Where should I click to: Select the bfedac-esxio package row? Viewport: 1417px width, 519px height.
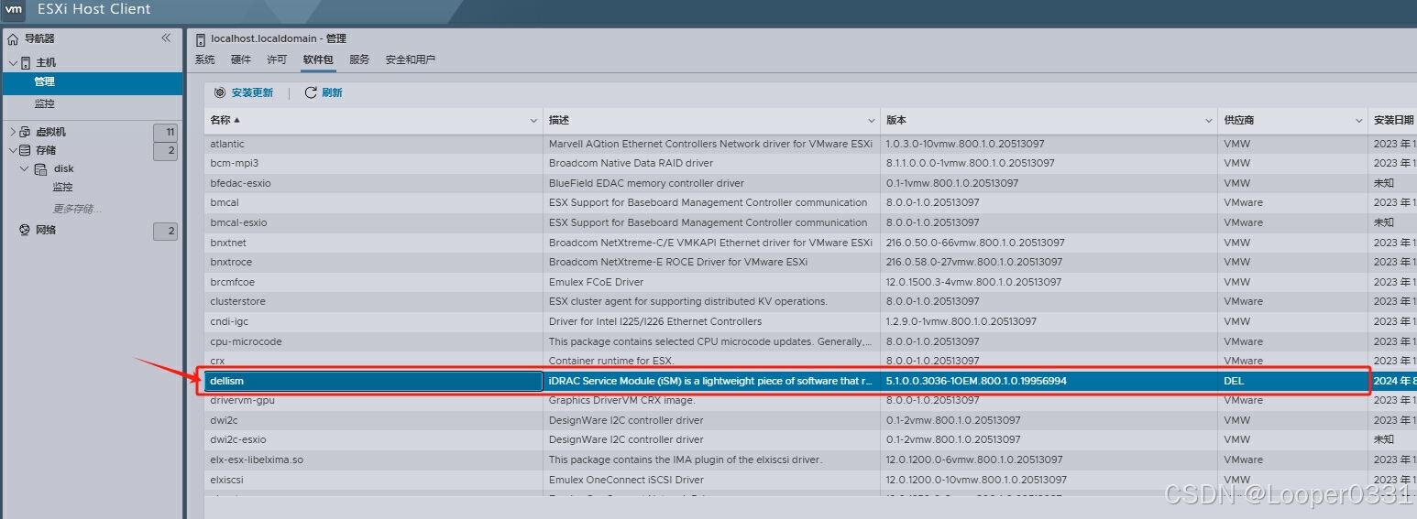coord(810,183)
